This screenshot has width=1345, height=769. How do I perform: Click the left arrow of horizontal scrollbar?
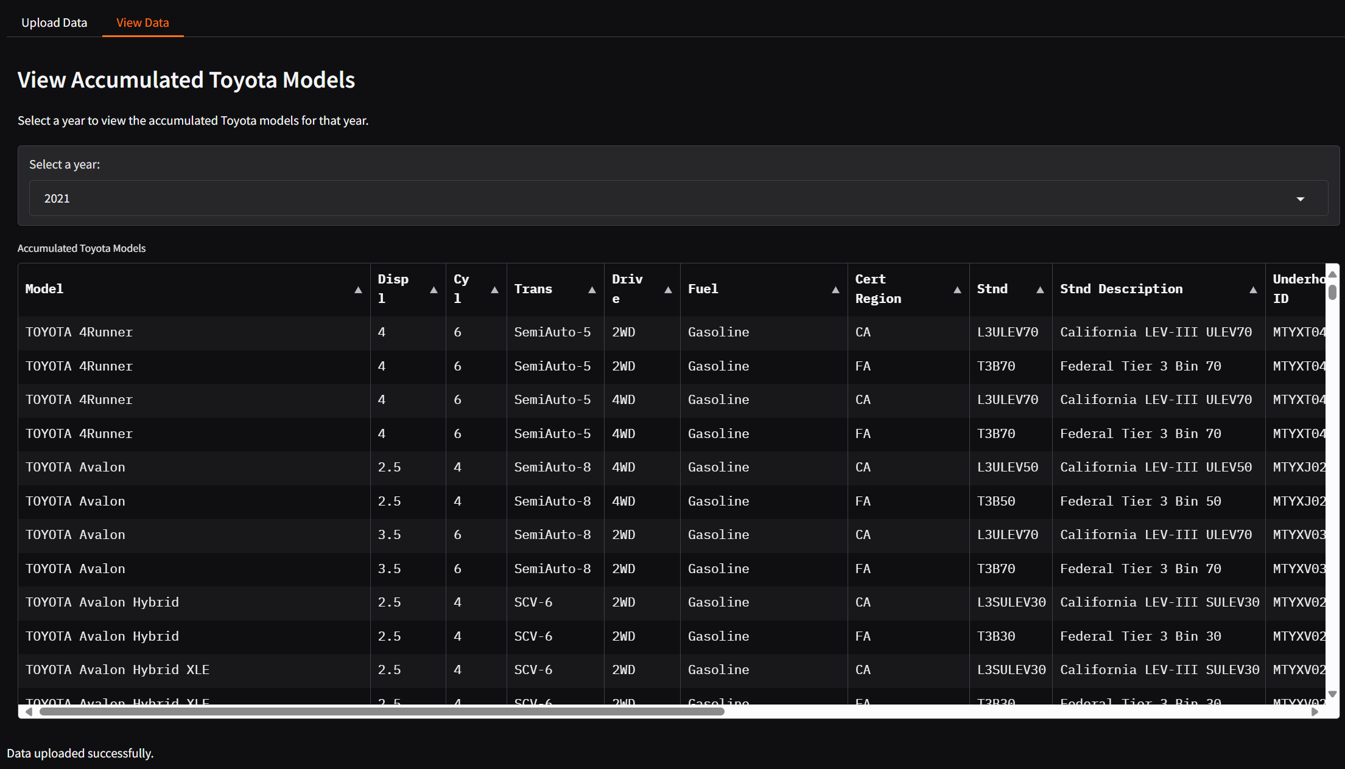point(29,711)
